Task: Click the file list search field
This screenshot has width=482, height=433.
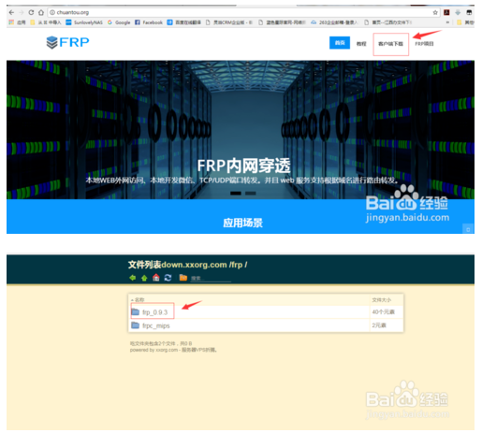Action: [x=211, y=279]
